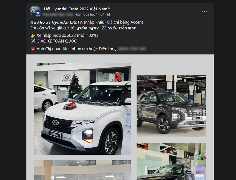The width and height of the screenshot is (236, 180).
Task: Click the small Hyundai logo profile badge
Action: 38,14
